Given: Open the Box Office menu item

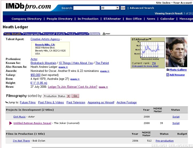Looking at the screenshot, I should click(134, 19).
